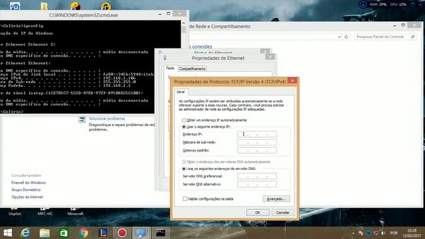
Task: Switch to the cmd.exe taskbar icon
Action: pyautogui.click(x=161, y=233)
